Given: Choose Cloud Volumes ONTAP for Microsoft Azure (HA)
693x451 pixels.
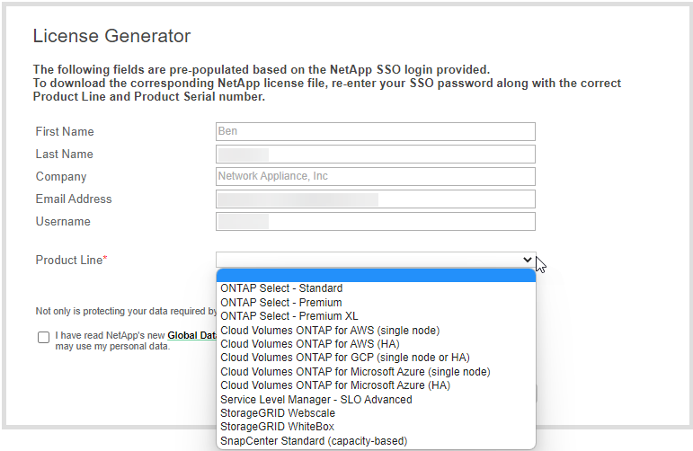Looking at the screenshot, I should [x=335, y=385].
